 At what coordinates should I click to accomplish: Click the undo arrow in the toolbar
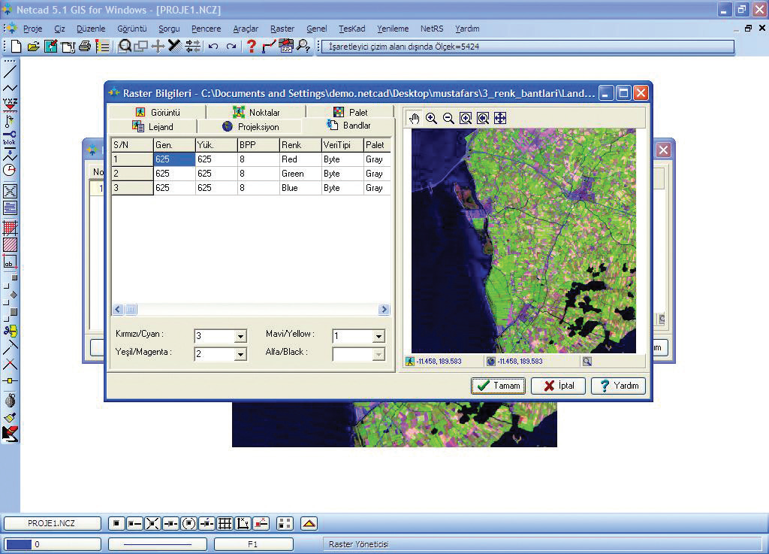pos(213,47)
